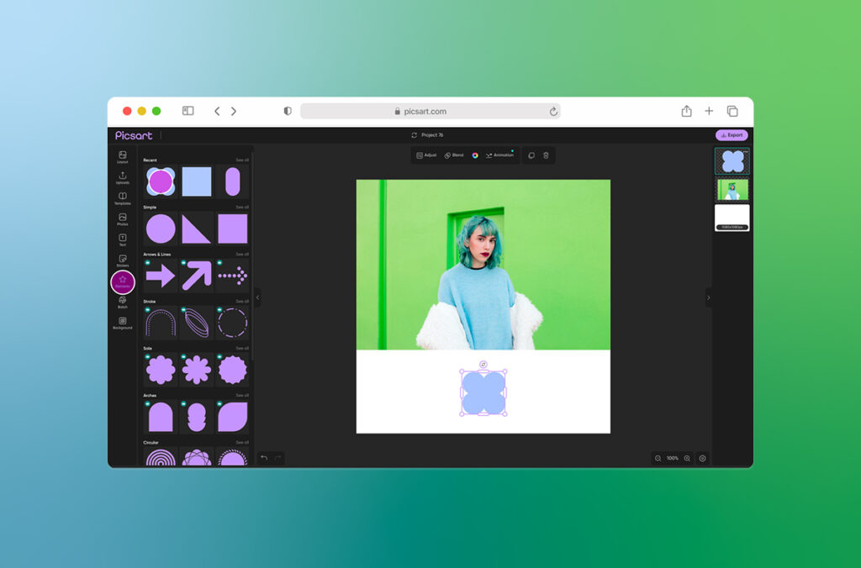861x568 pixels.
Task: Click the Safari address bar showing picsart.com
Action: (x=430, y=111)
